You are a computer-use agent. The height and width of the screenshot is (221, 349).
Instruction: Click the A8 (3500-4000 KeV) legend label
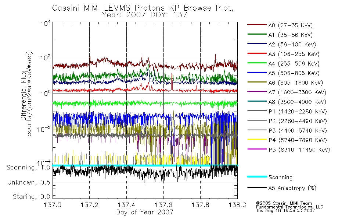[x=297, y=102]
